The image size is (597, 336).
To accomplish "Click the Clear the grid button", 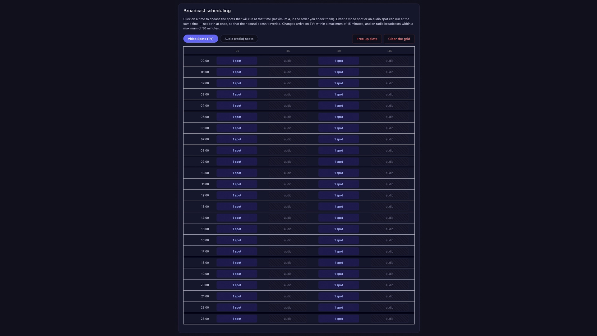I will 399,39.
